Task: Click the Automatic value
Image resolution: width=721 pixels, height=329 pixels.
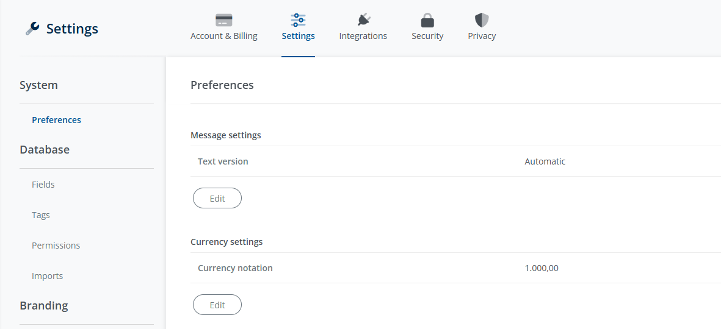Action: pyautogui.click(x=545, y=161)
